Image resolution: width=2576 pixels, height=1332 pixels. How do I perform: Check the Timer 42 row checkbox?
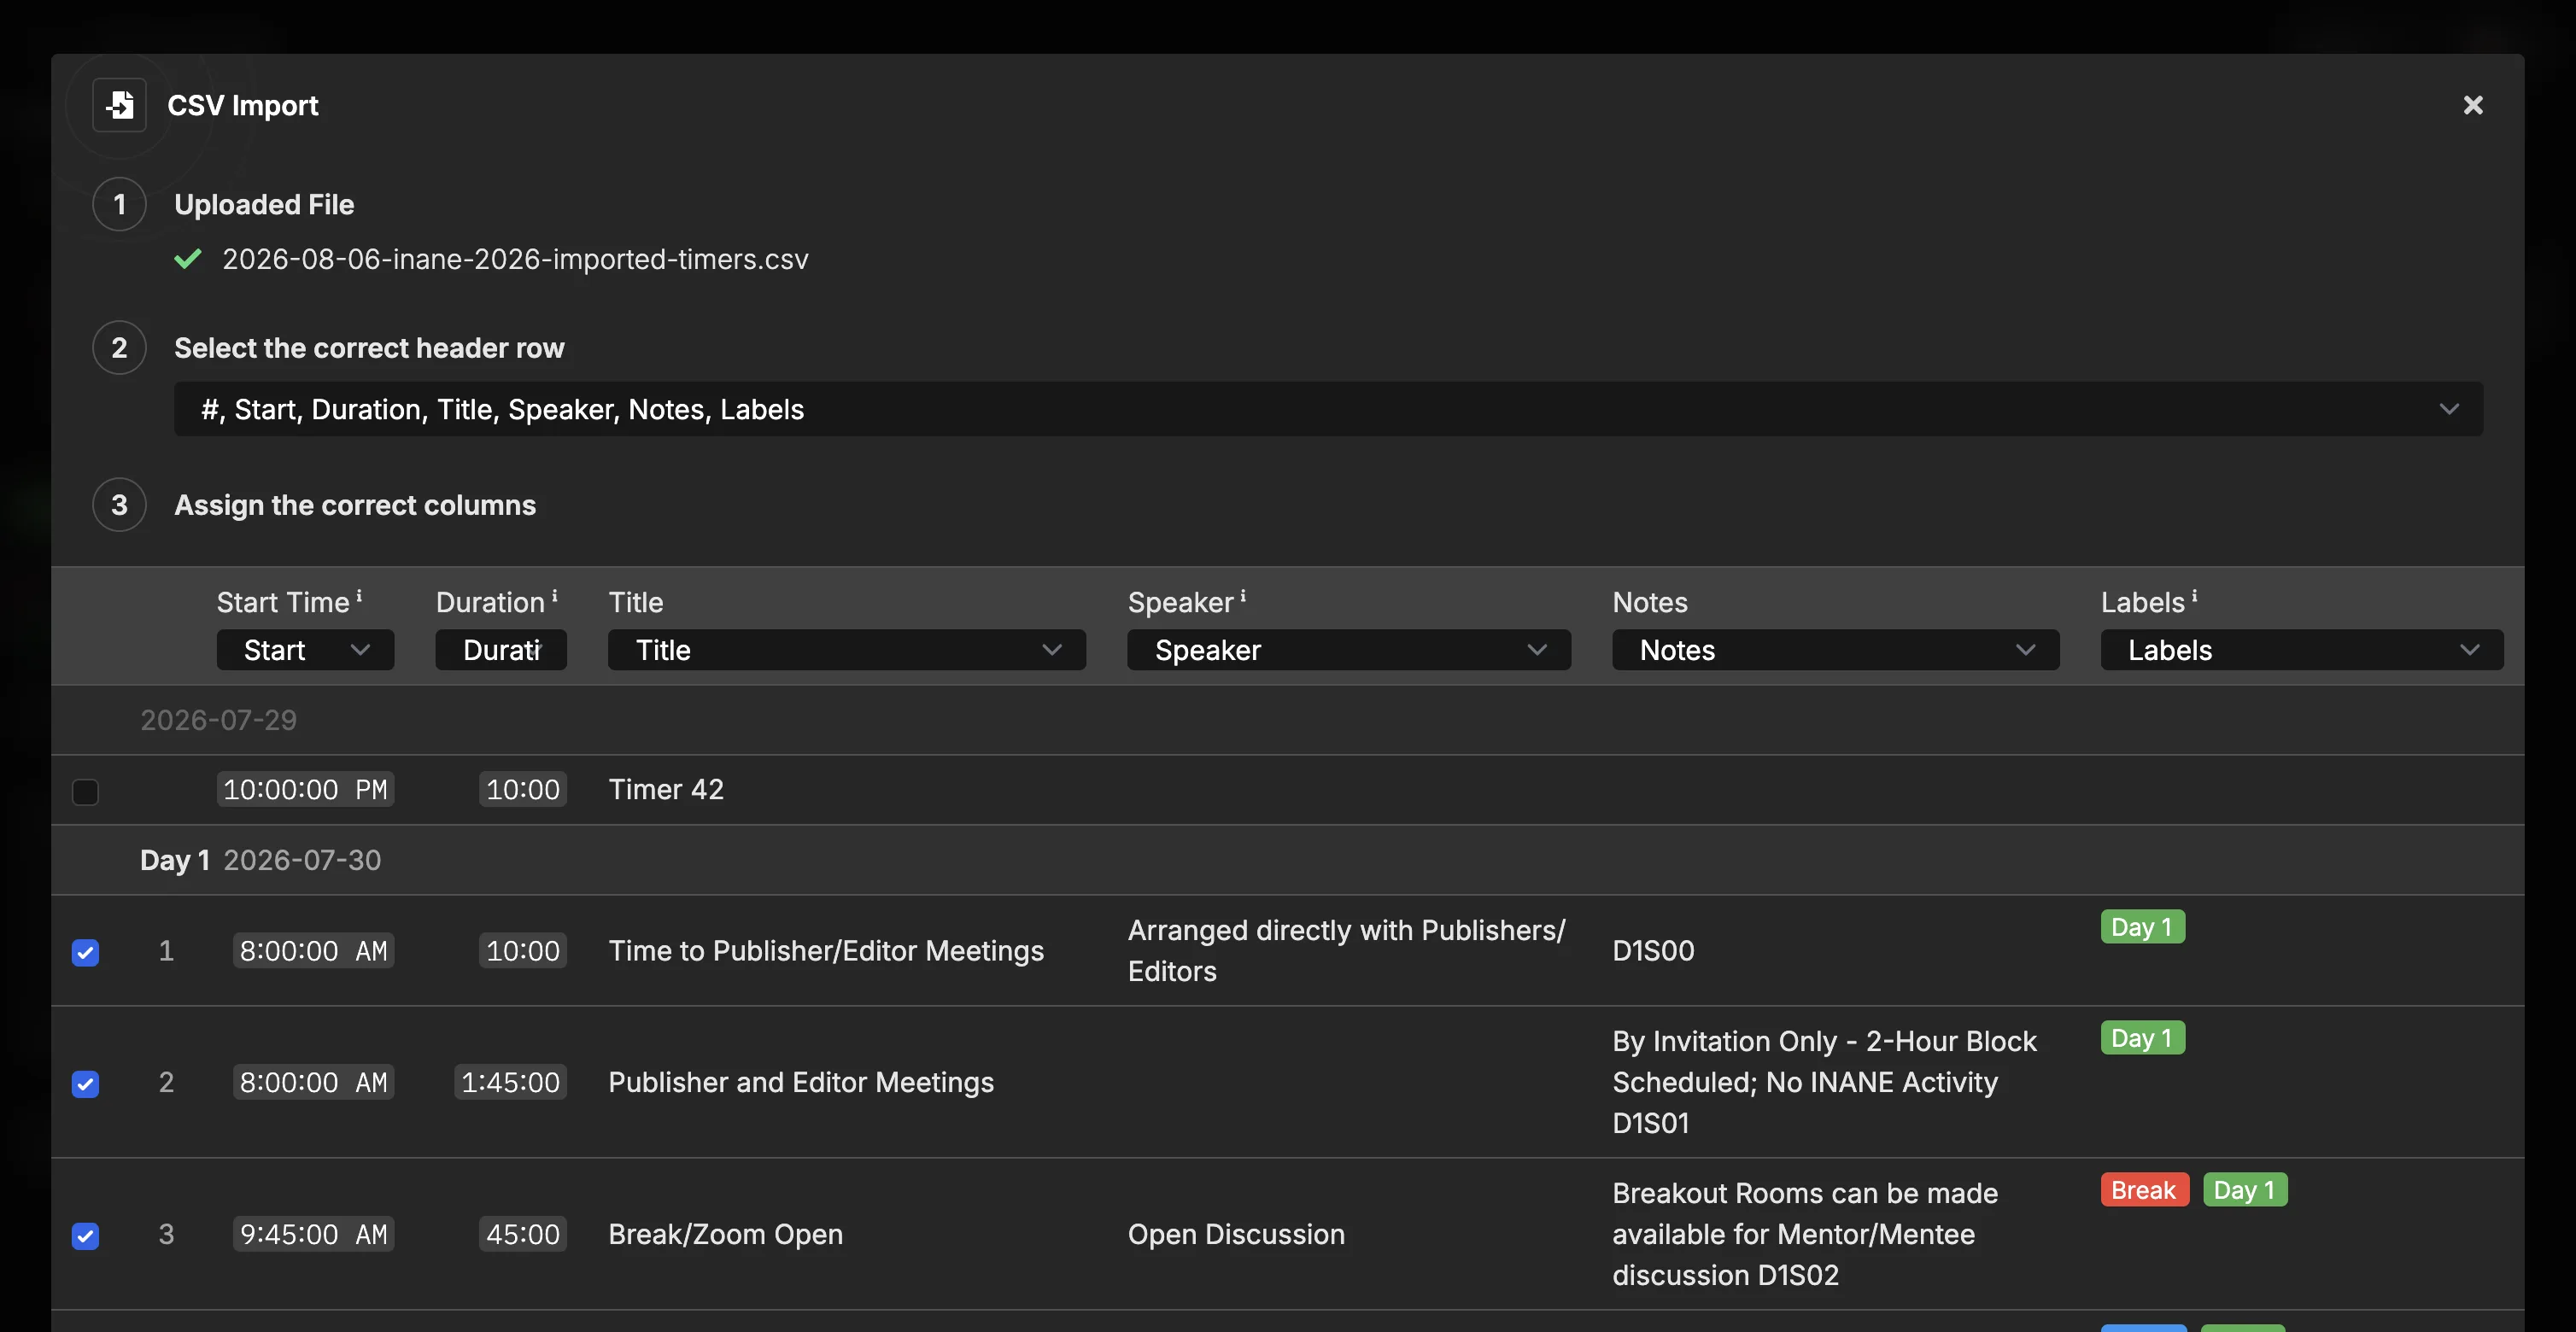[86, 792]
